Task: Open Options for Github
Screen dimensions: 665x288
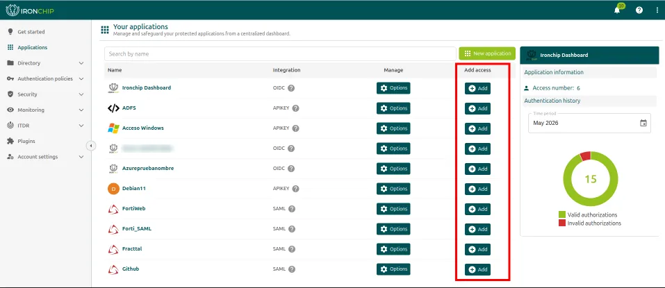Action: click(393, 269)
